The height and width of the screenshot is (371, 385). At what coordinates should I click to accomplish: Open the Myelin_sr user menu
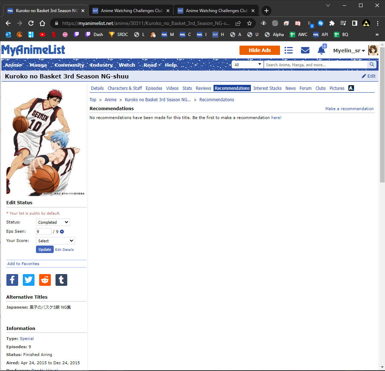pos(349,50)
